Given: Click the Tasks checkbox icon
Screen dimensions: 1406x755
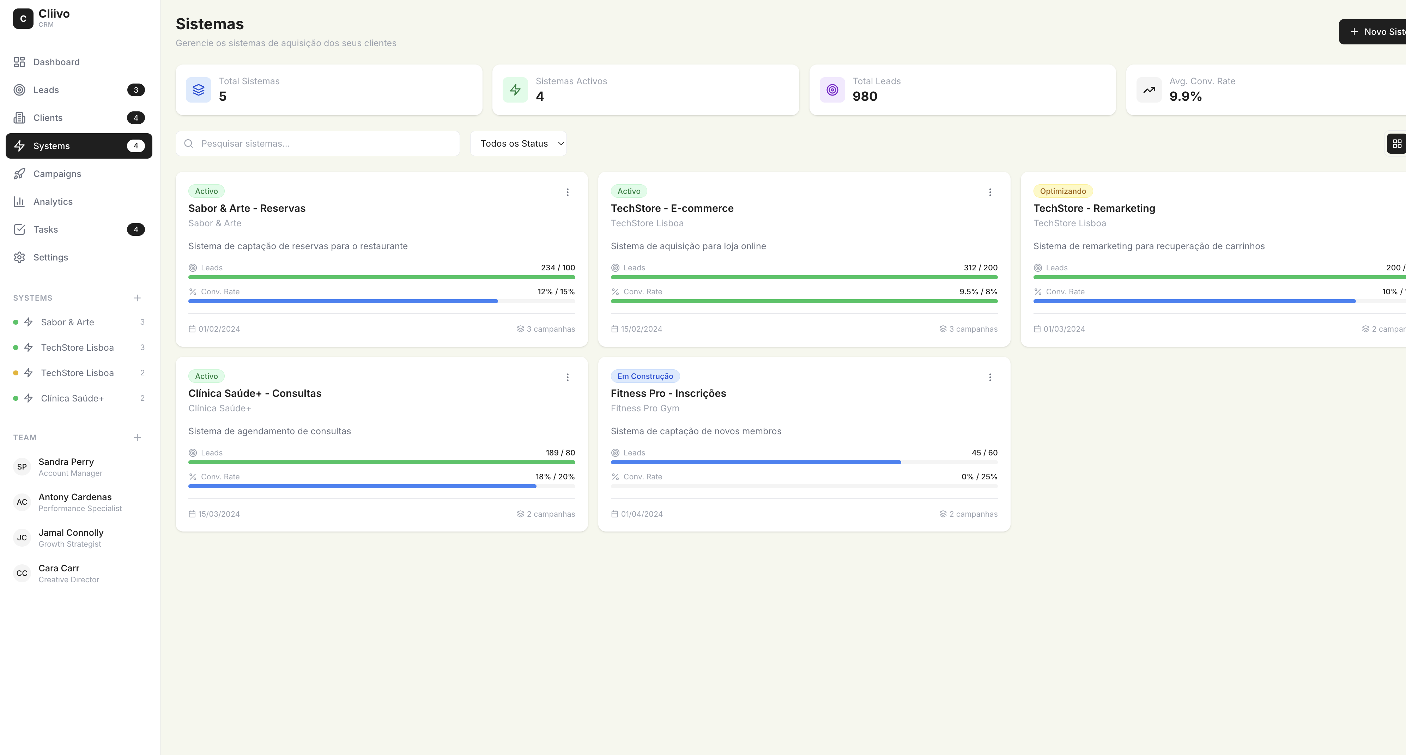Looking at the screenshot, I should point(20,230).
